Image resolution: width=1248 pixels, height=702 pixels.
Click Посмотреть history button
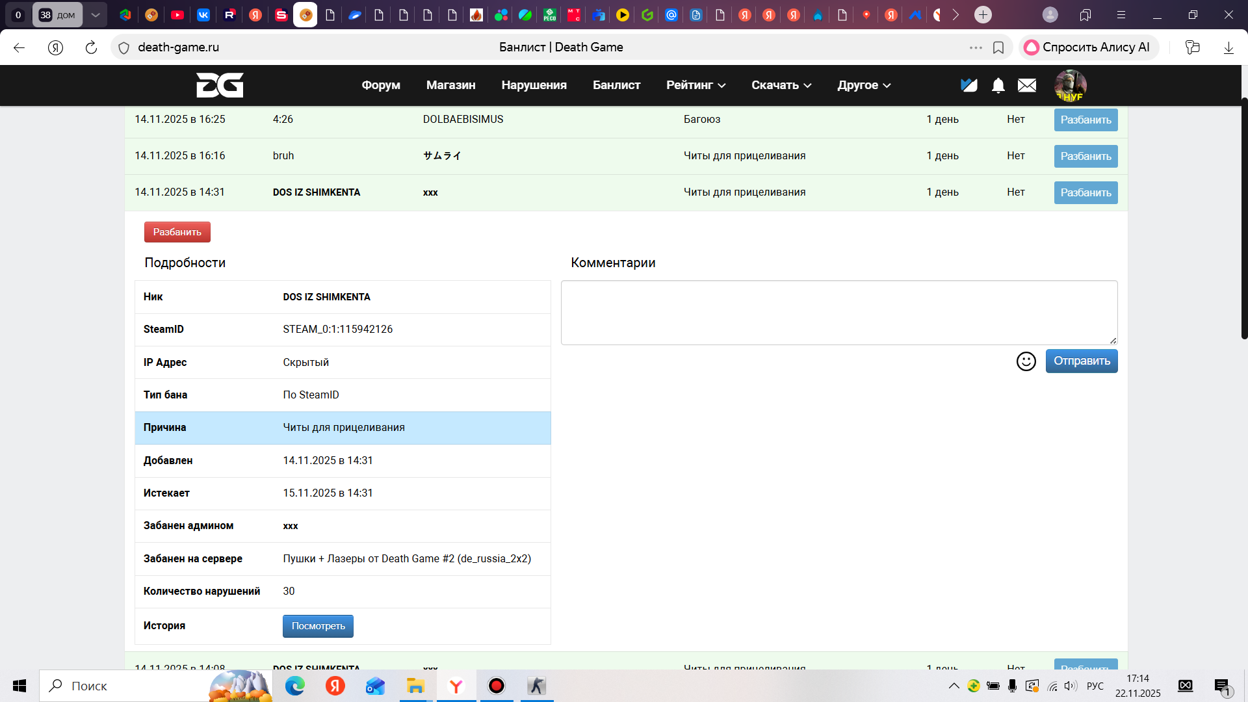318,626
